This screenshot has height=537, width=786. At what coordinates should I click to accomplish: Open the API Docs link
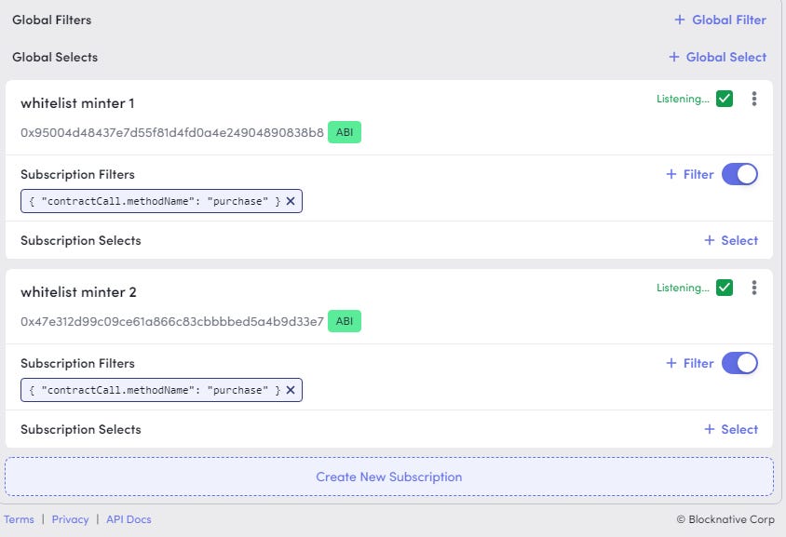129,519
